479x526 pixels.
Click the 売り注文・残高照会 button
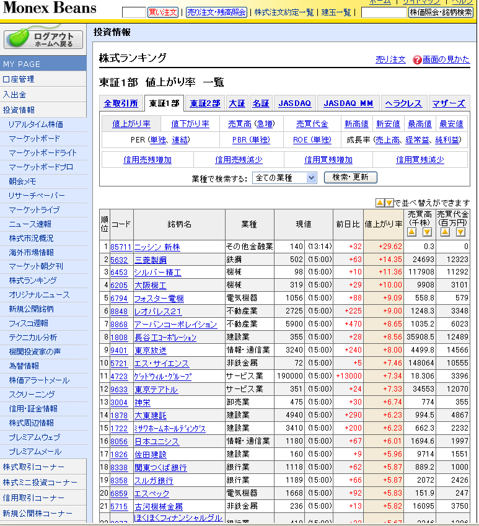(x=216, y=12)
